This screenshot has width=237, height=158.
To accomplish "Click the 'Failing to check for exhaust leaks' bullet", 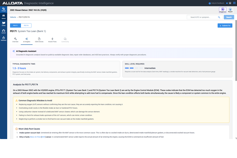I will 56,115.
